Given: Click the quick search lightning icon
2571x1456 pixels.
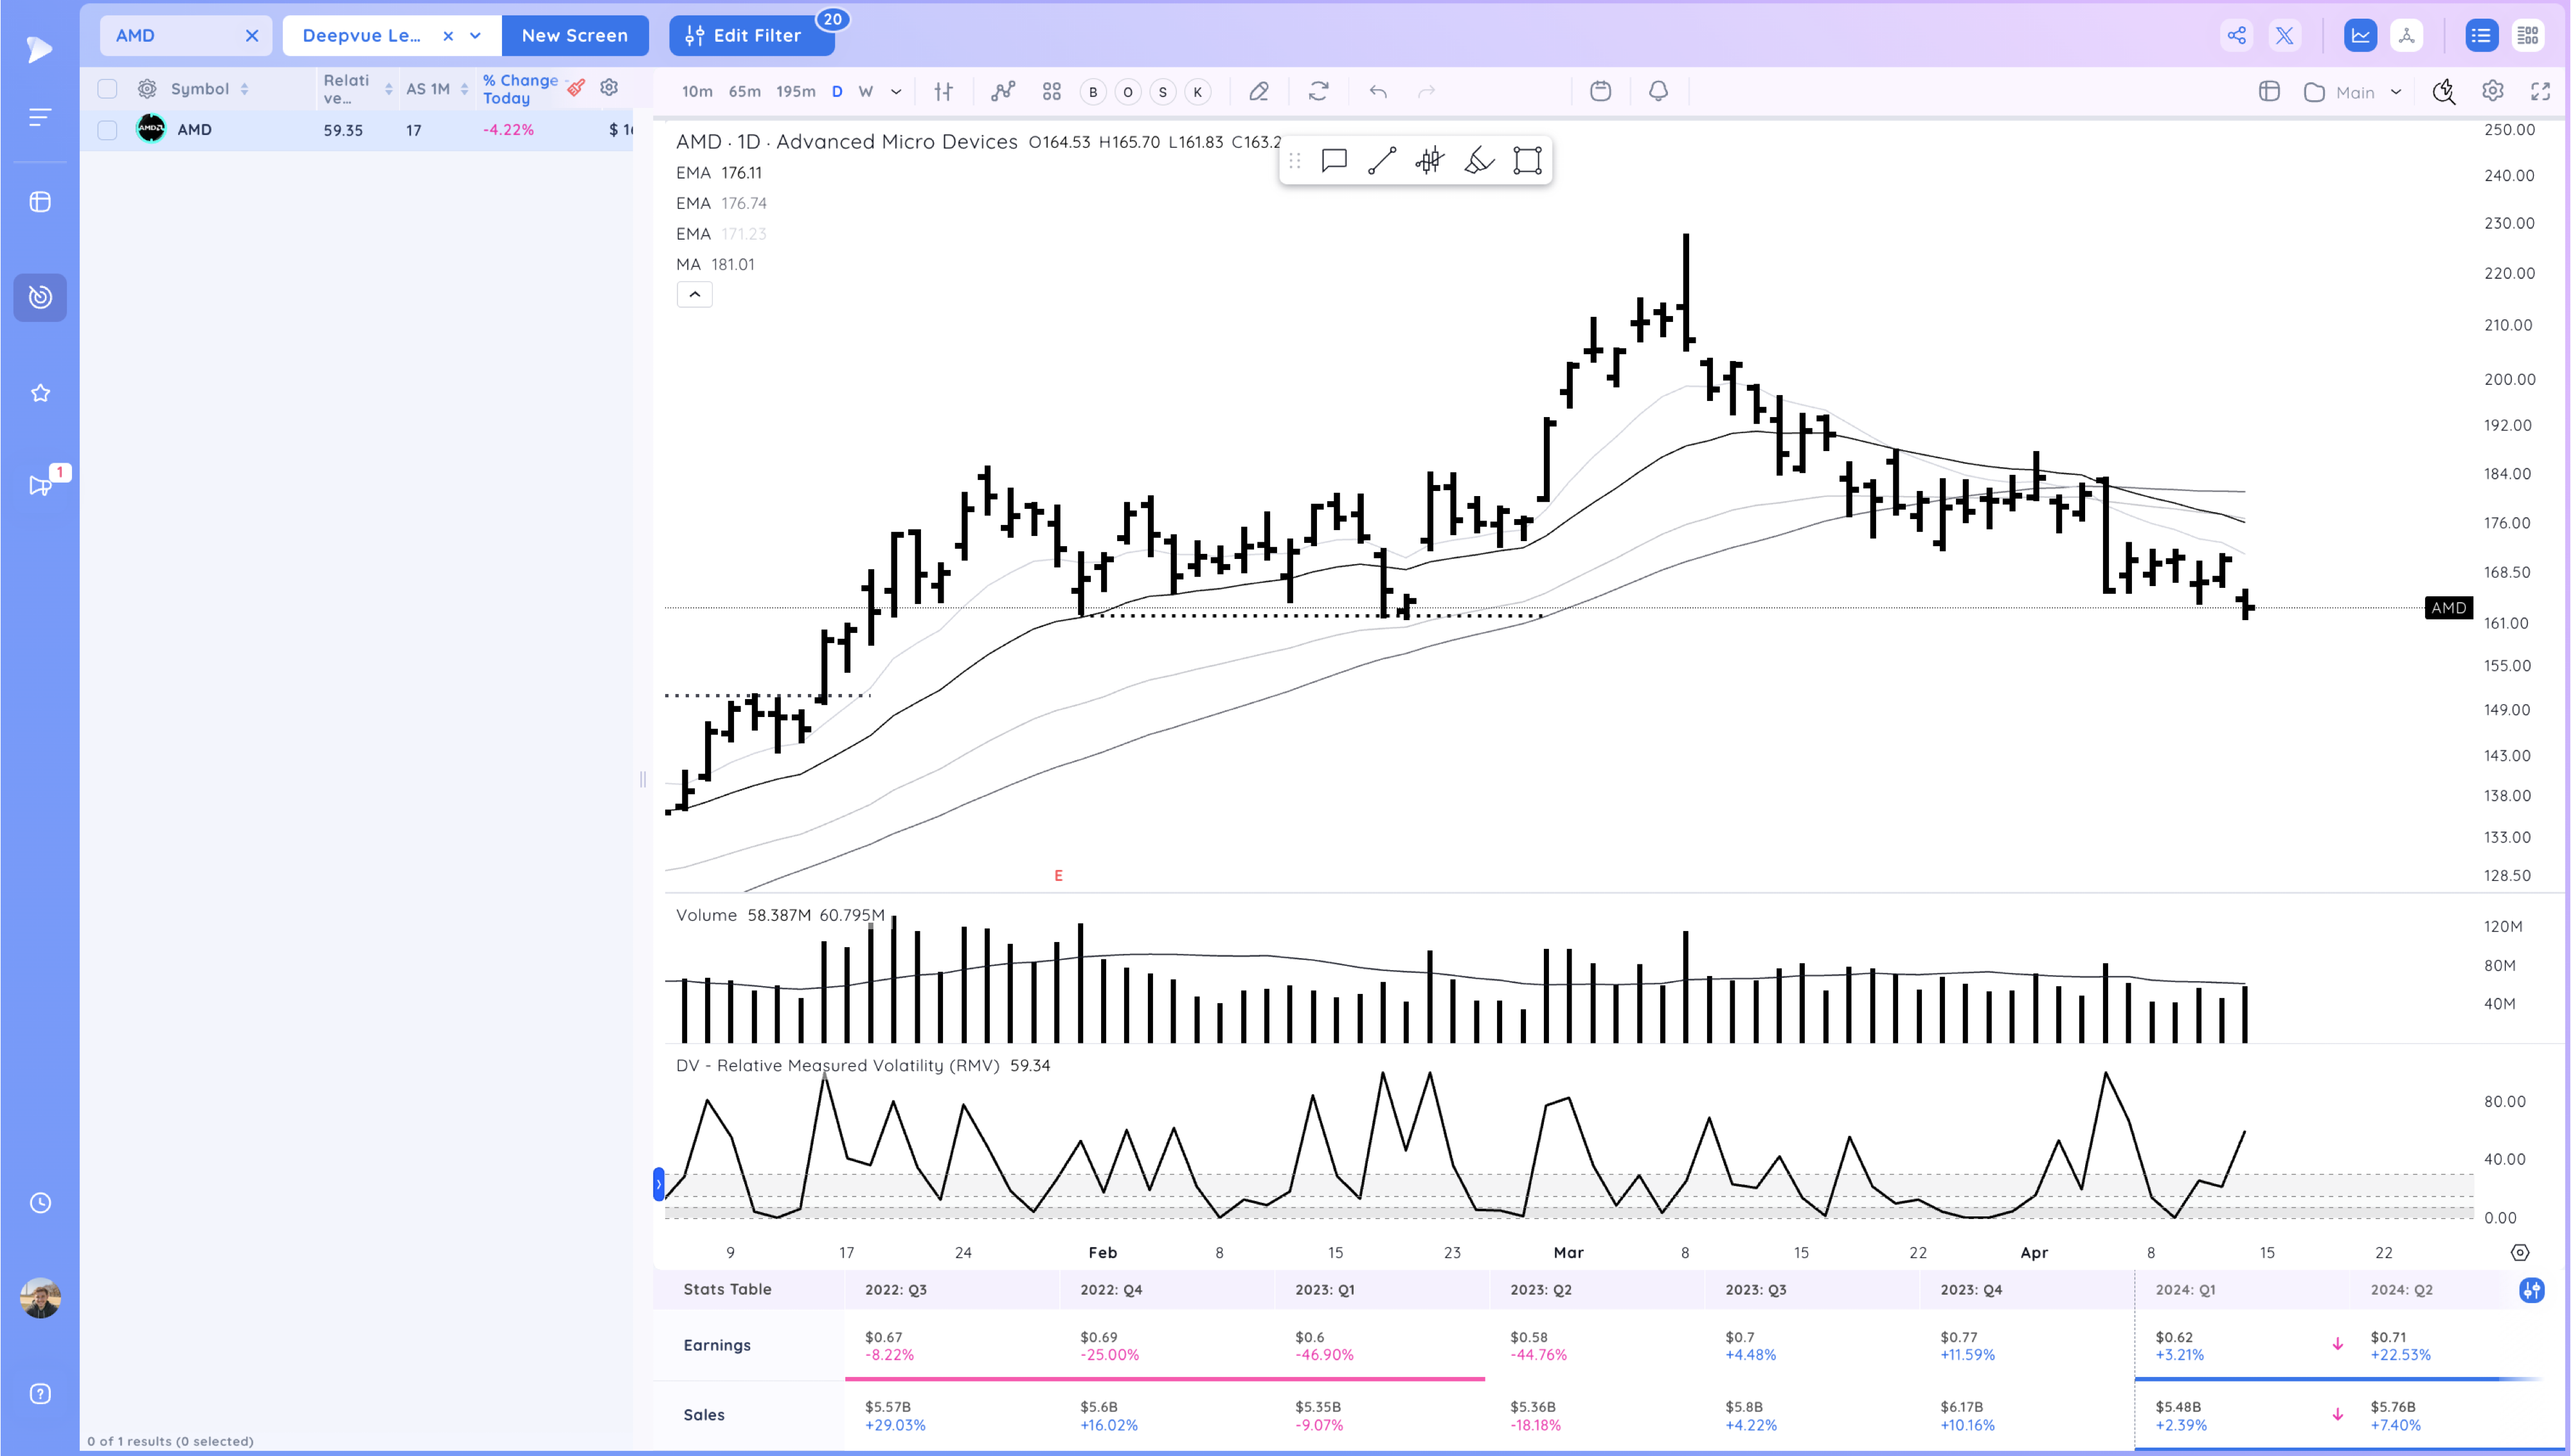Looking at the screenshot, I should pos(2443,92).
